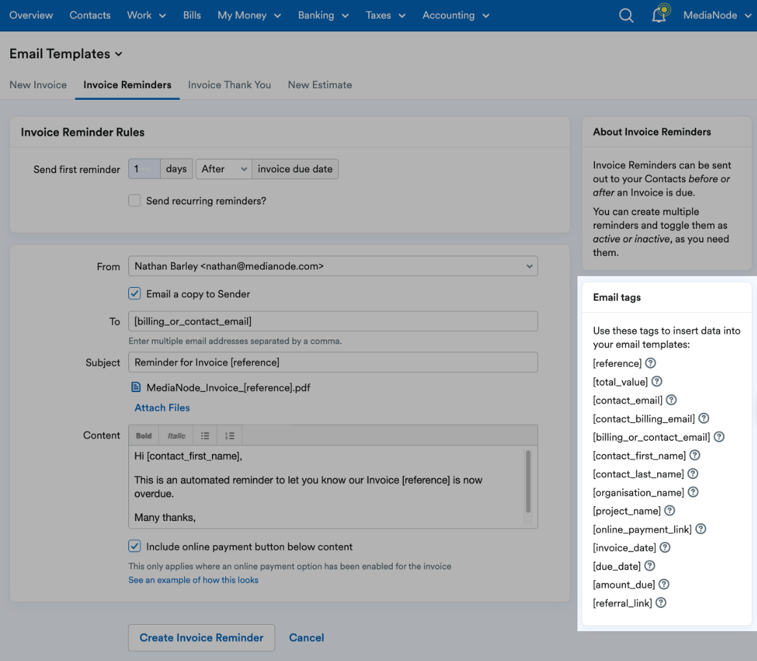Click the Attach Files link
757x661 pixels.
(162, 408)
